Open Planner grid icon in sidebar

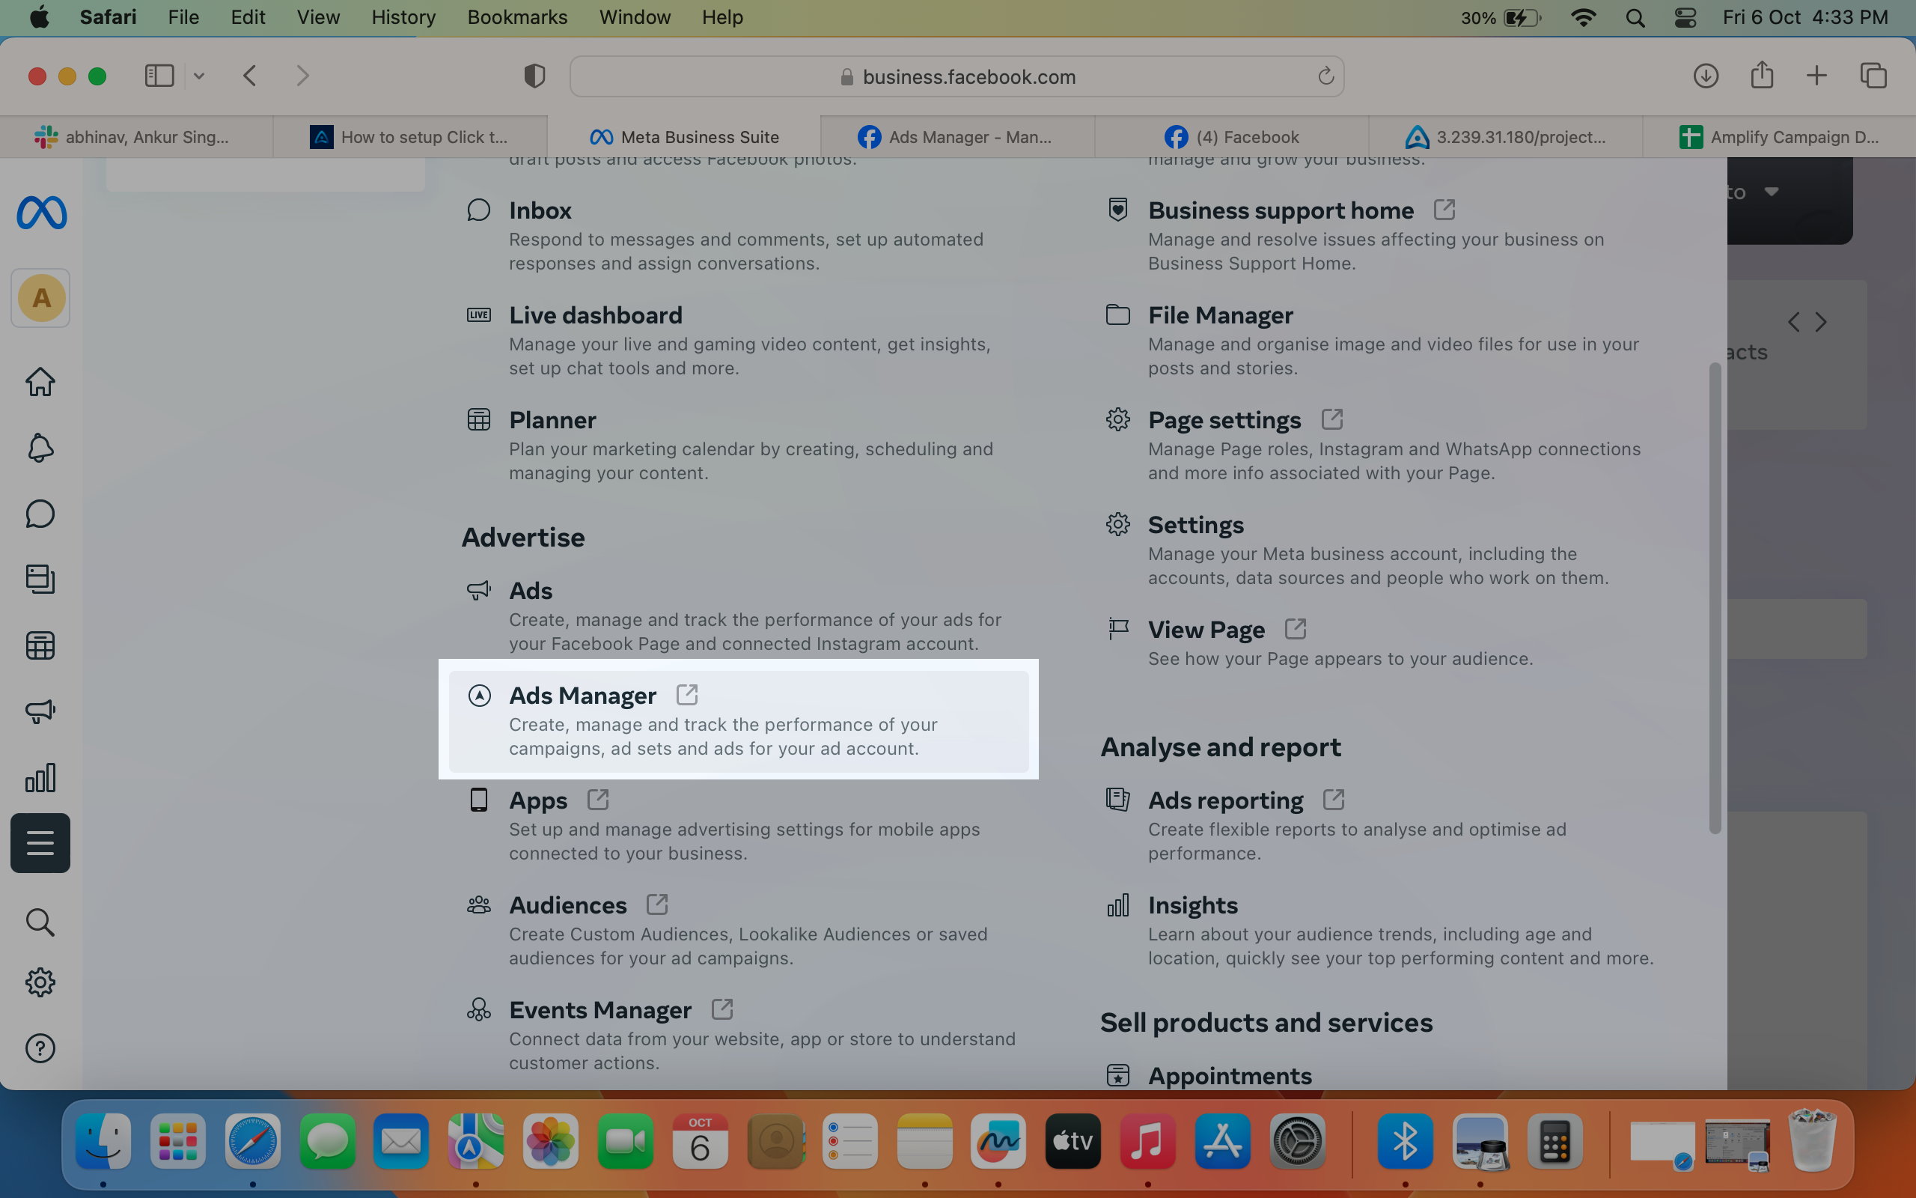point(40,645)
